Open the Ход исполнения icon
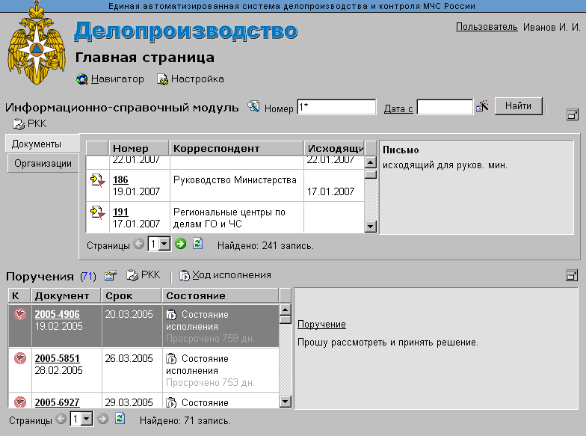This screenshot has width=586, height=436. point(184,275)
